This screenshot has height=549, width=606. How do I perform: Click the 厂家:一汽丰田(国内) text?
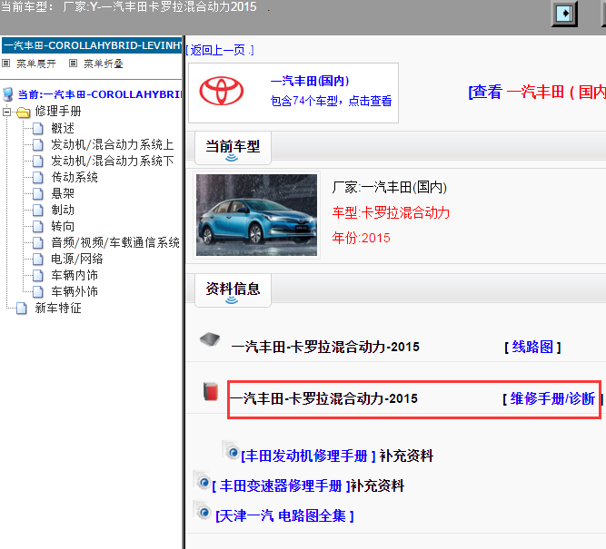(x=389, y=188)
